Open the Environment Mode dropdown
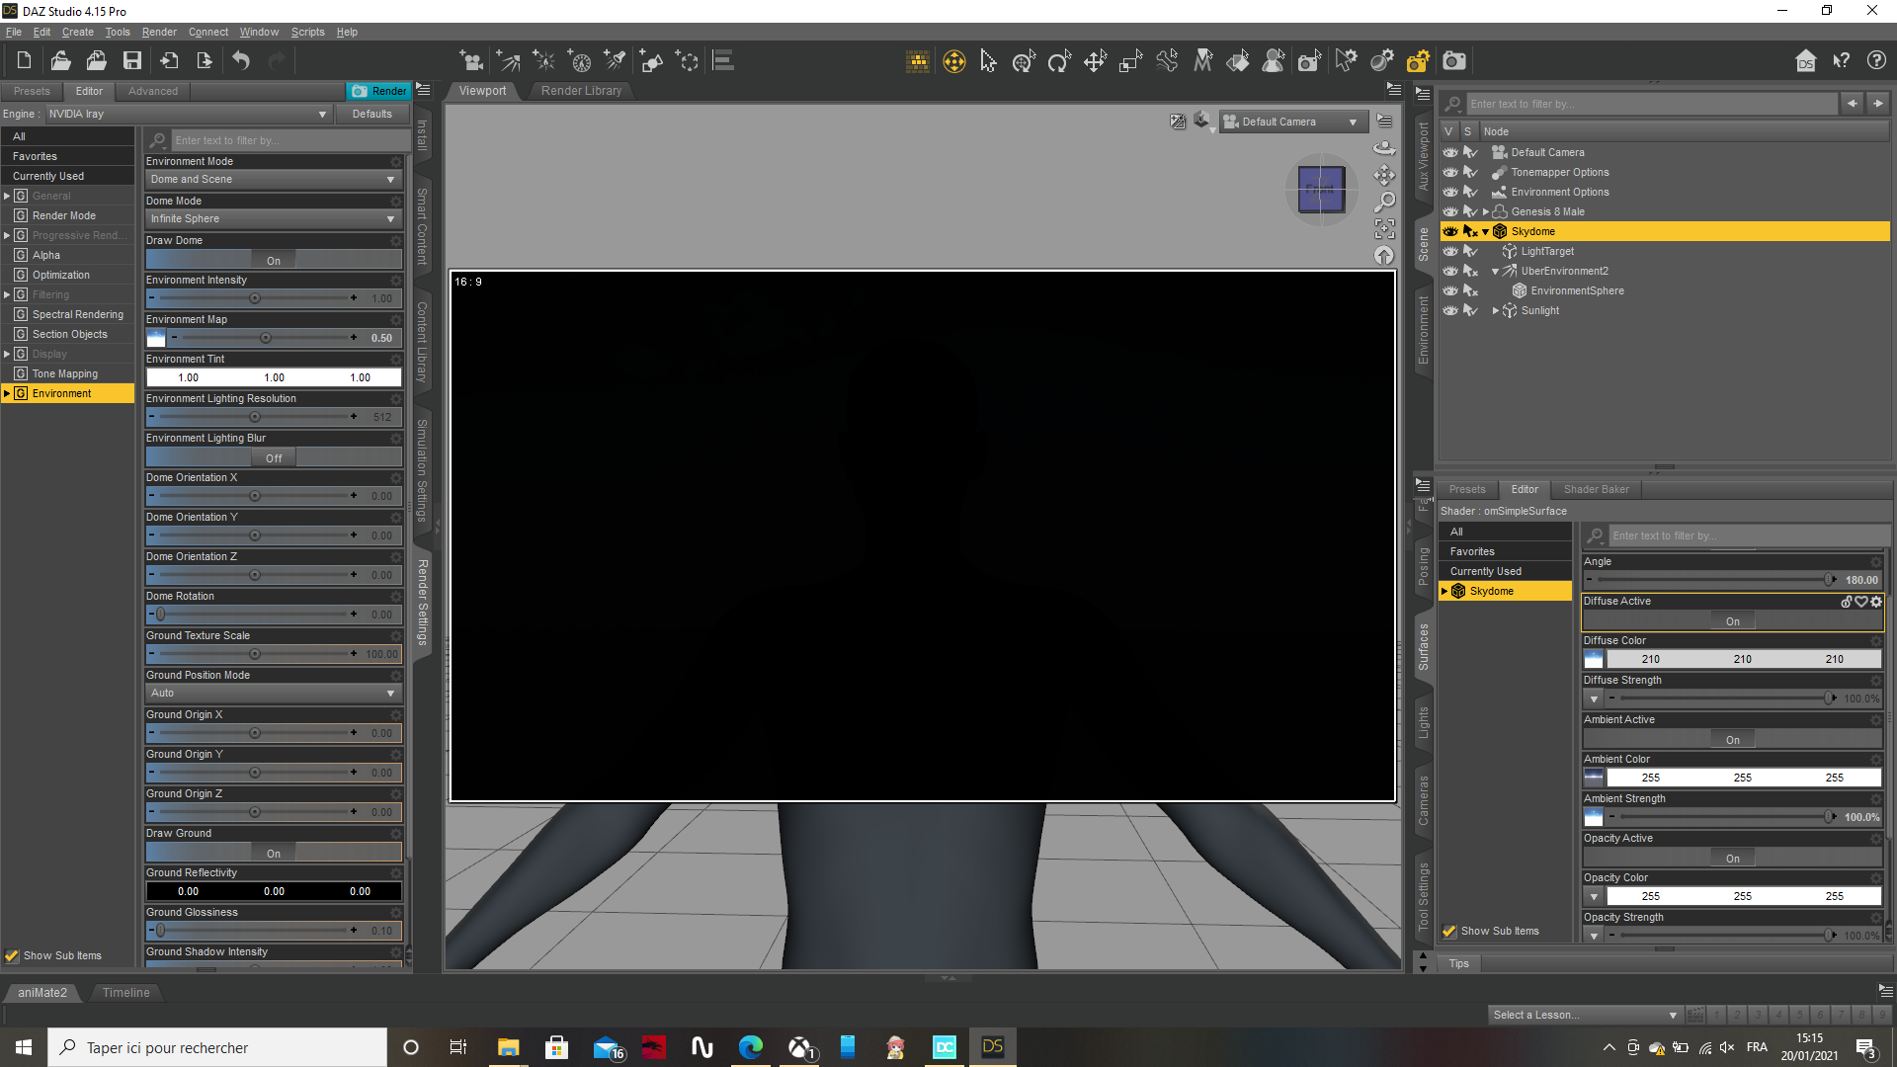Viewport: 1897px width, 1067px height. [274, 180]
